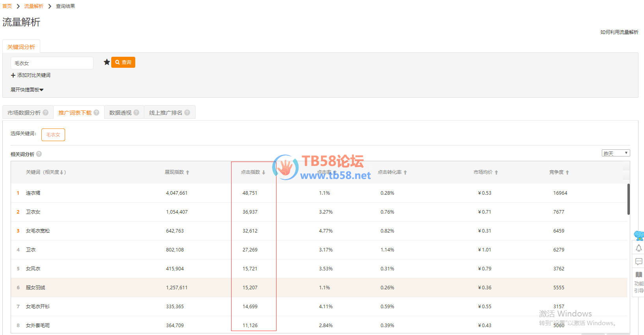
Task: Click the 功能引导 book icon
Action: tap(638, 275)
